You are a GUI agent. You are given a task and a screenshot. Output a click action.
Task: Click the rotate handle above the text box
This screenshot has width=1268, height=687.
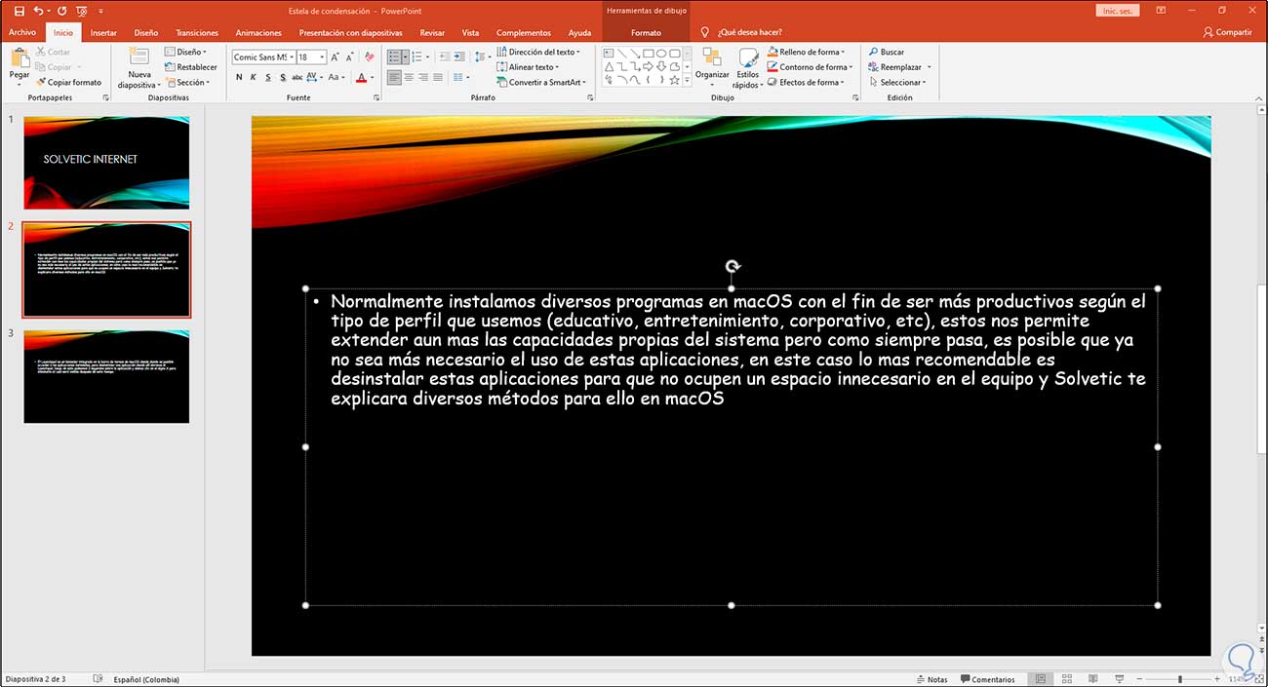pyautogui.click(x=732, y=266)
